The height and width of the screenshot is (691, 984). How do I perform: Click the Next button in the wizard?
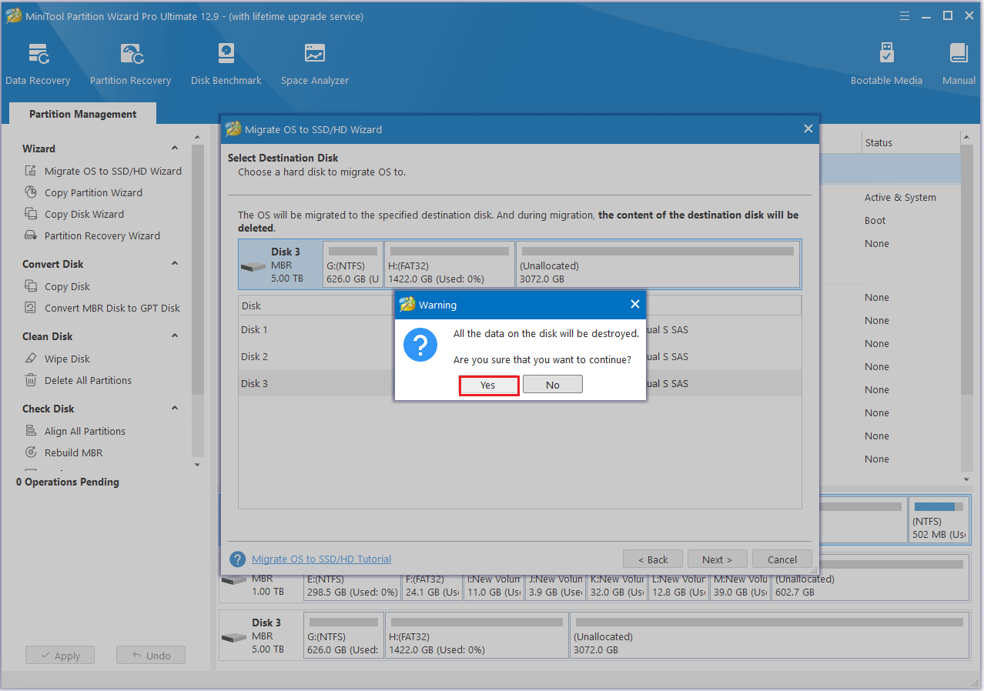717,559
